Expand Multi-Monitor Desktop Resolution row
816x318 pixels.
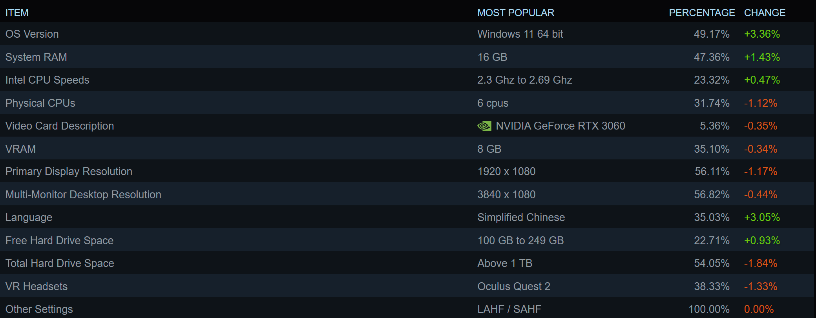[x=407, y=194]
